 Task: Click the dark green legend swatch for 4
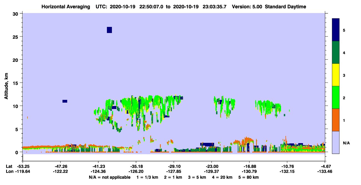[x=336, y=52]
